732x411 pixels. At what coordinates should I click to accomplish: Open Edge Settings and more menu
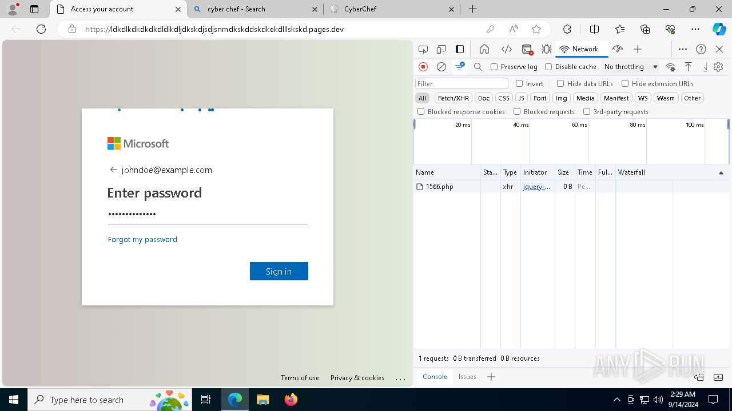[x=695, y=29]
